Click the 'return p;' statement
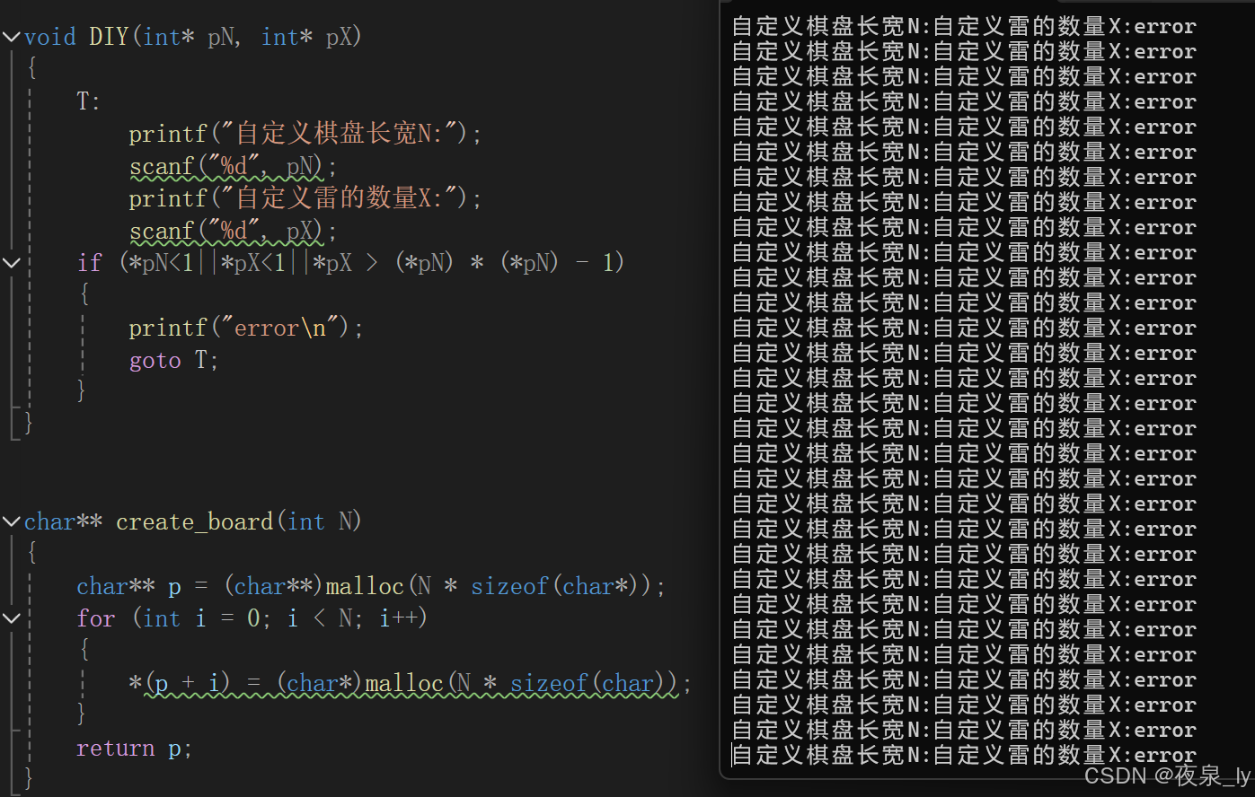1255x797 pixels. 134,749
